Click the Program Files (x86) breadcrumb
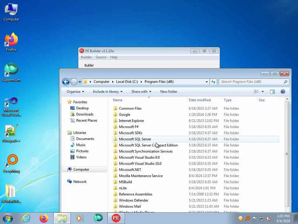This screenshot has width=298, height=224. (x=159, y=82)
